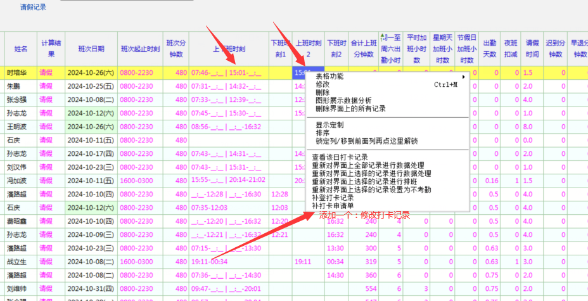
Task: Click the 姓名 column header
Action: 21,49
